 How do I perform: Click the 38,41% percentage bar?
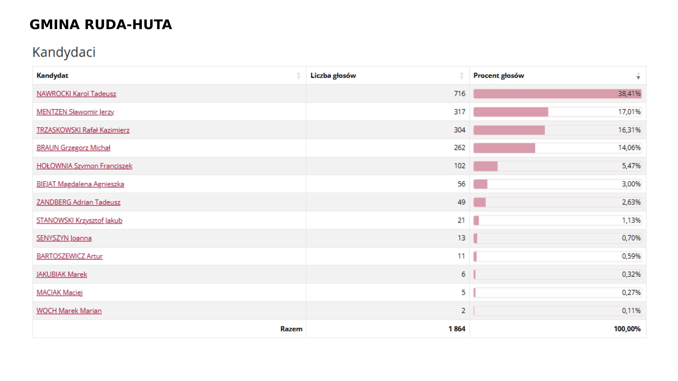(x=557, y=94)
